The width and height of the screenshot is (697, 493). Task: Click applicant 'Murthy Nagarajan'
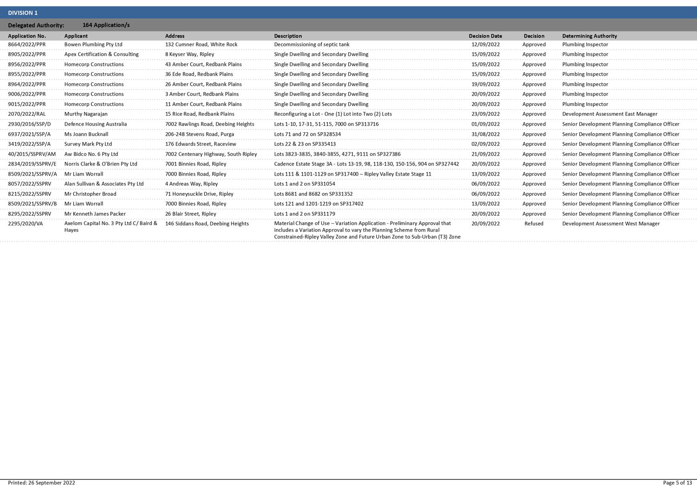(x=86, y=114)
